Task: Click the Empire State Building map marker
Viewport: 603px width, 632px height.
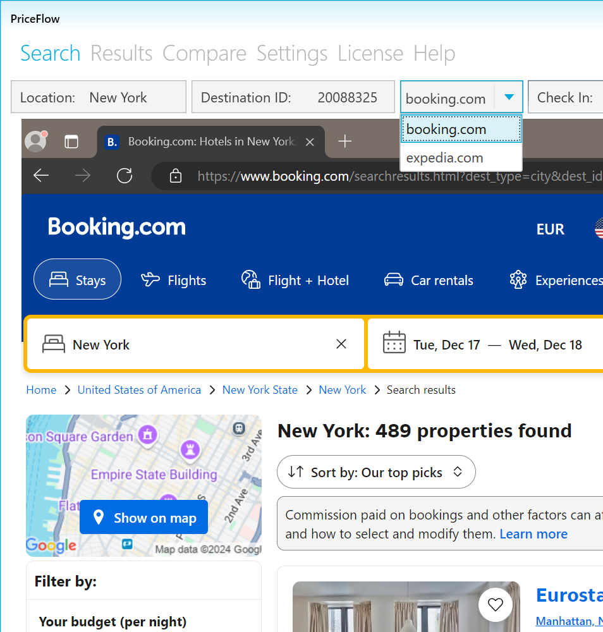Action: (x=190, y=449)
